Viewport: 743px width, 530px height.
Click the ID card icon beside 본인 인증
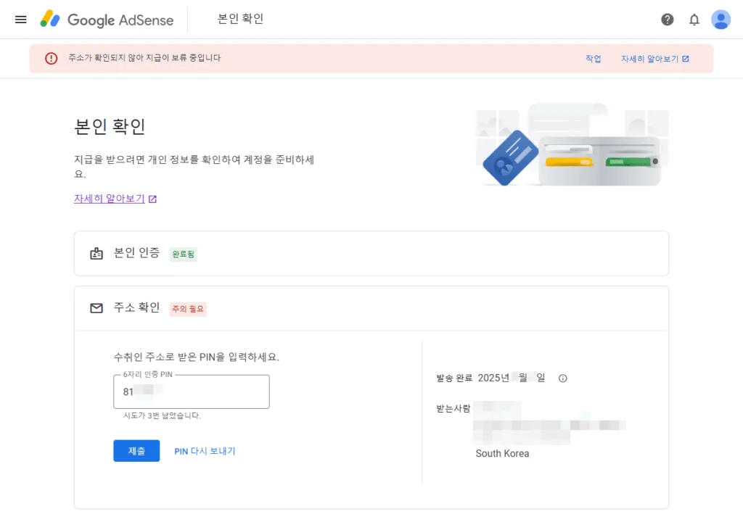coord(97,253)
